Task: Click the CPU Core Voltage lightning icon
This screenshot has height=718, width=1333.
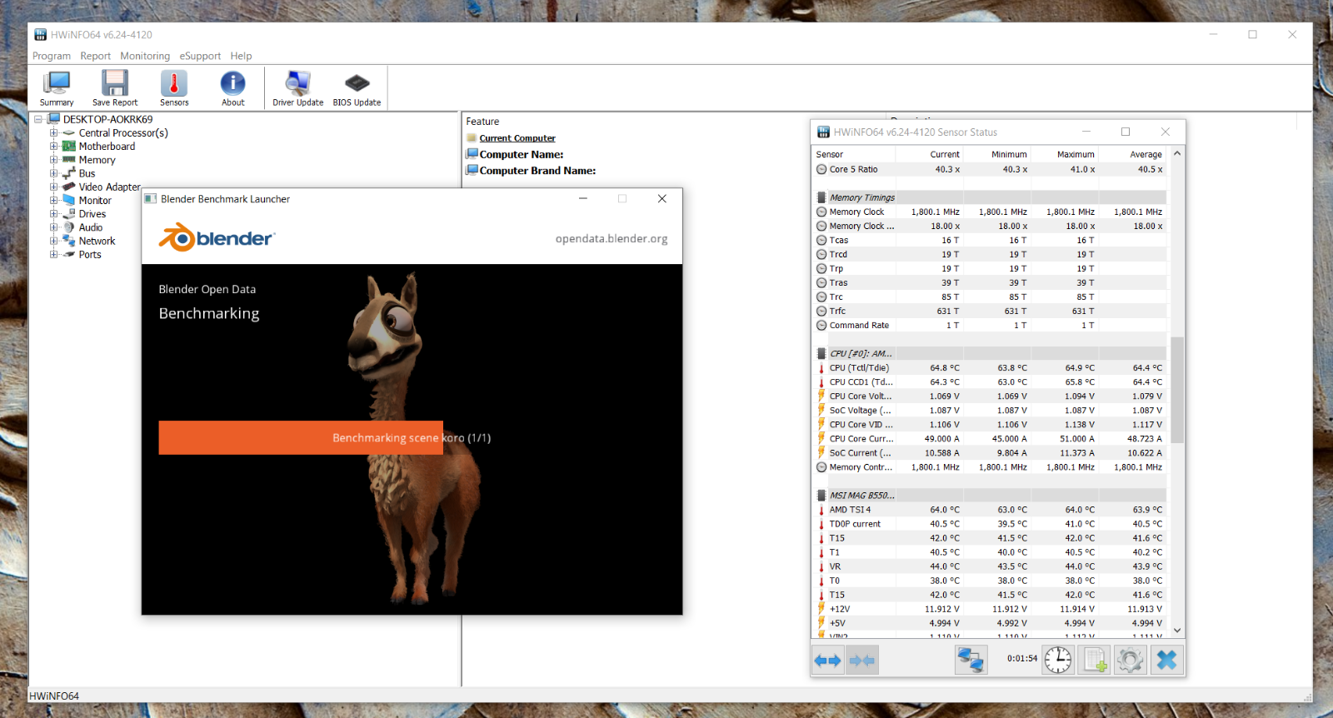Action: (821, 396)
